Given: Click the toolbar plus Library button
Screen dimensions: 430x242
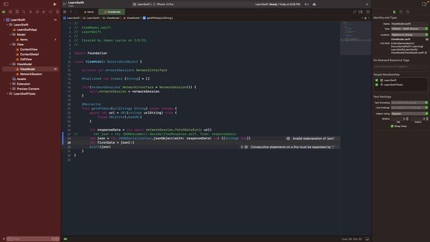Looking at the screenshot, I should click(367, 4).
